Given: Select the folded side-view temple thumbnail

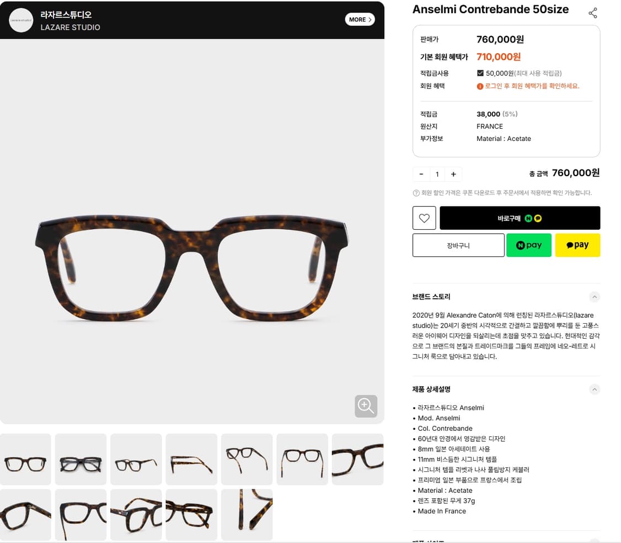Looking at the screenshot, I should (192, 460).
